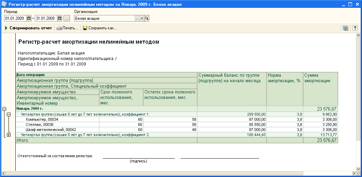Open calendar for the period end date
This screenshot has height=177, width=362.
tap(59, 18)
